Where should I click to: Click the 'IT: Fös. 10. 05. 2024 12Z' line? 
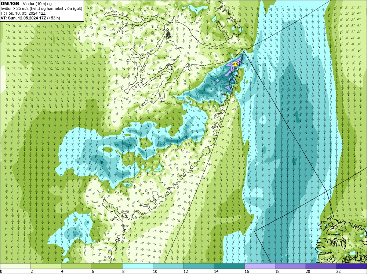coord(23,13)
